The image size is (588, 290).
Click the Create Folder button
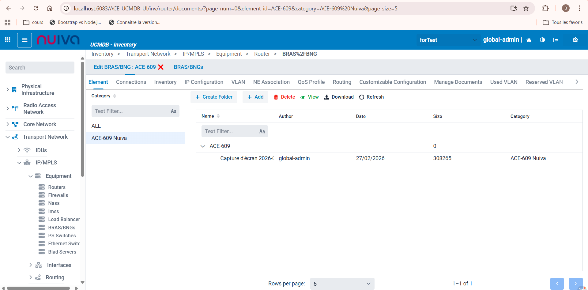coord(214,97)
